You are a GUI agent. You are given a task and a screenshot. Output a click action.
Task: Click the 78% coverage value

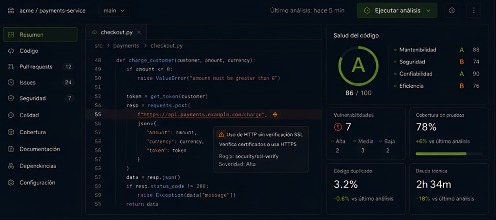[426, 127]
